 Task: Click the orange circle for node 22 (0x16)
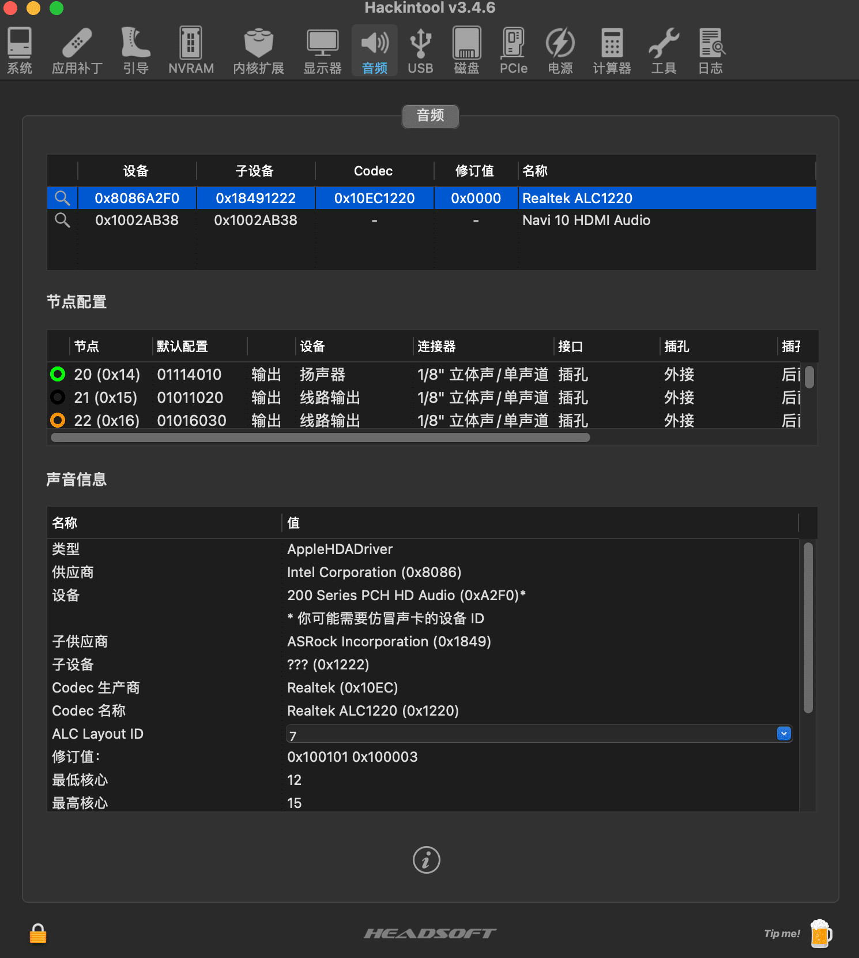click(x=58, y=420)
